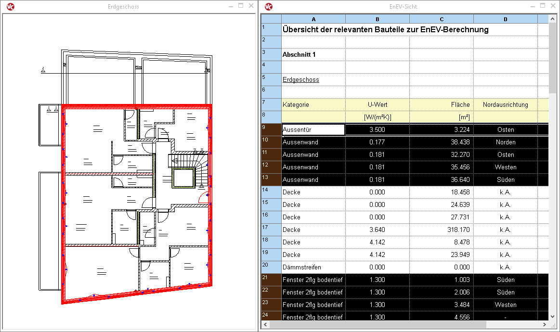This screenshot has height=332, width=560.
Task: Click the scroll left arrow of spreadsheet
Action: tap(265, 324)
